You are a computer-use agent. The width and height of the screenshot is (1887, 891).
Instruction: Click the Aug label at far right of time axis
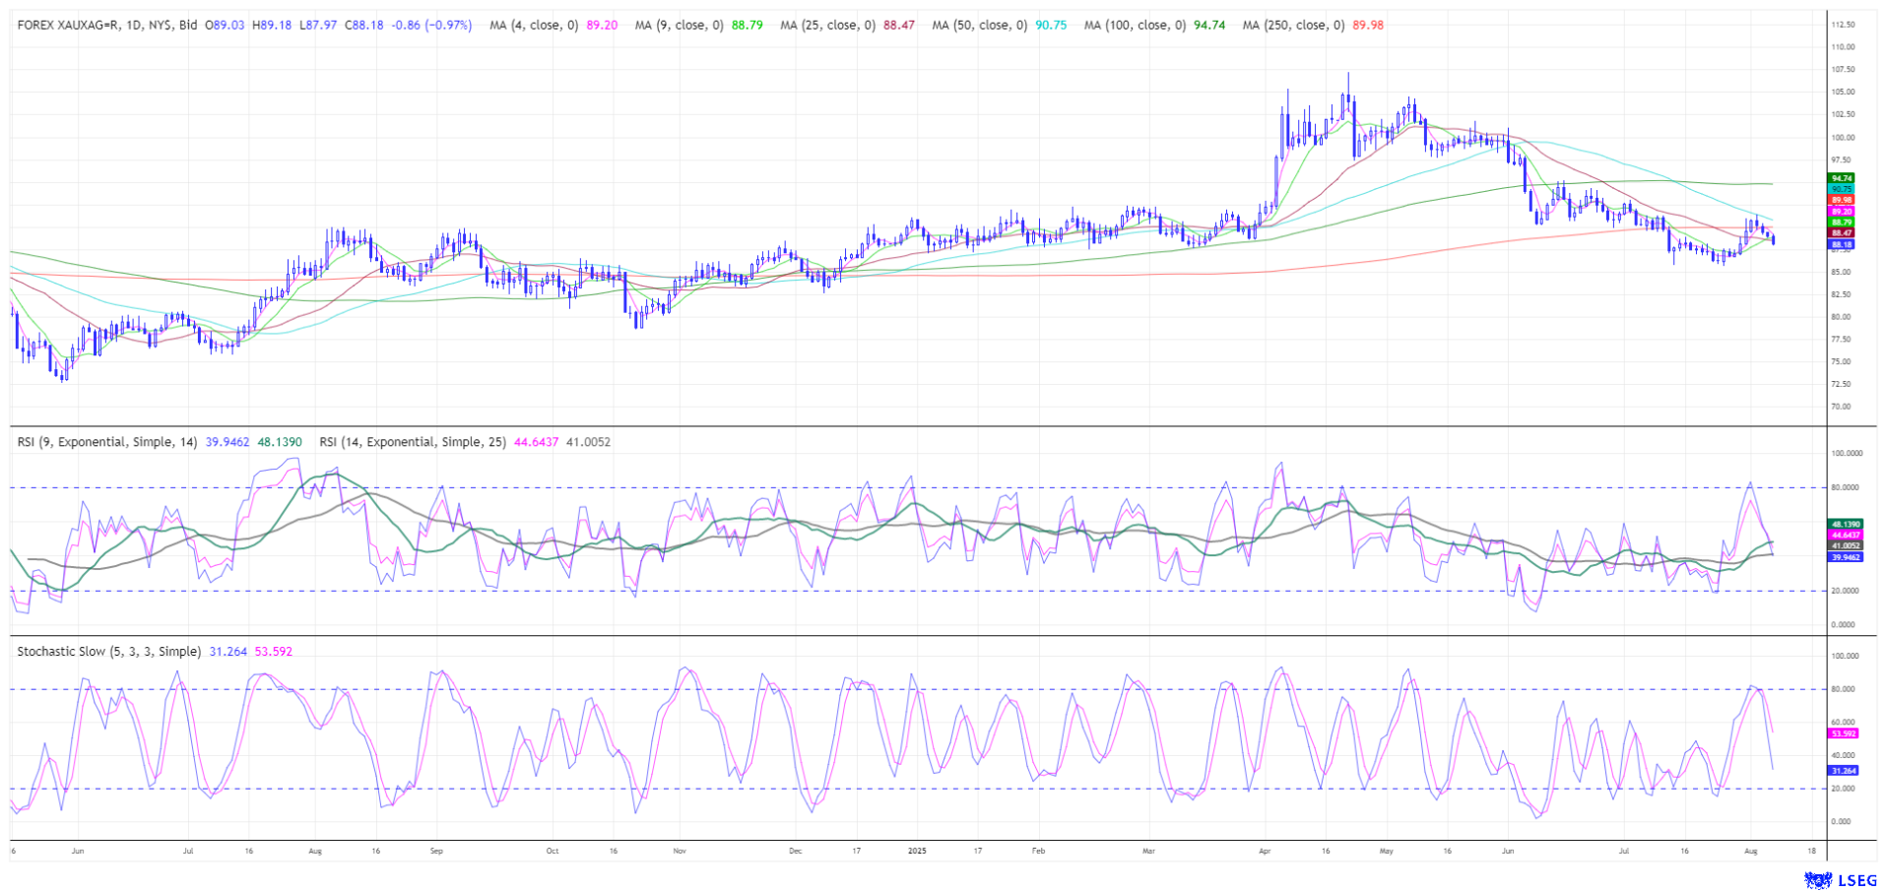tap(1750, 850)
